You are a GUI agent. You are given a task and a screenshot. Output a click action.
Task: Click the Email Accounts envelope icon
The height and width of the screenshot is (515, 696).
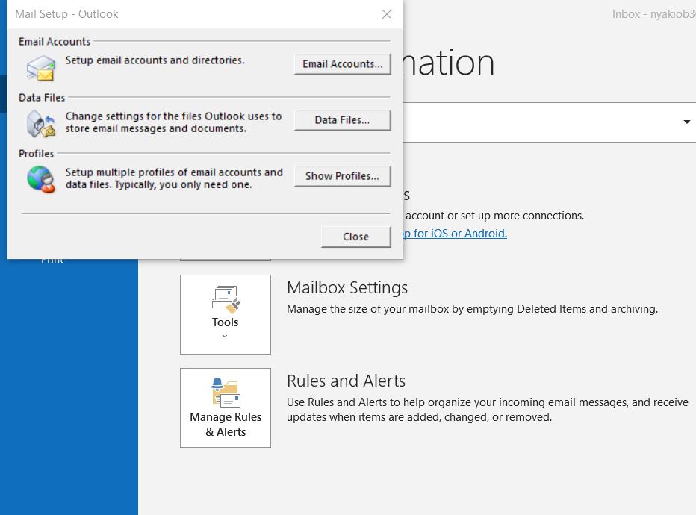41,68
